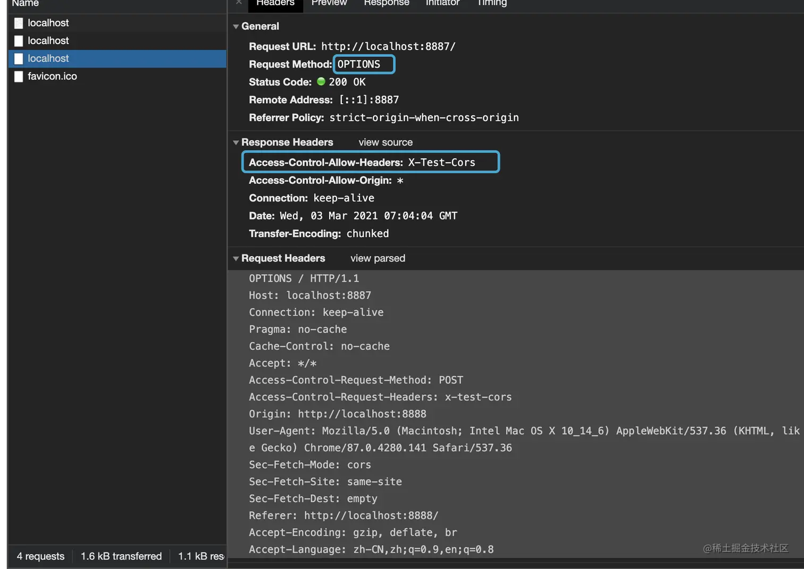Close the request details pane
The image size is (804, 569).
tap(239, 3)
